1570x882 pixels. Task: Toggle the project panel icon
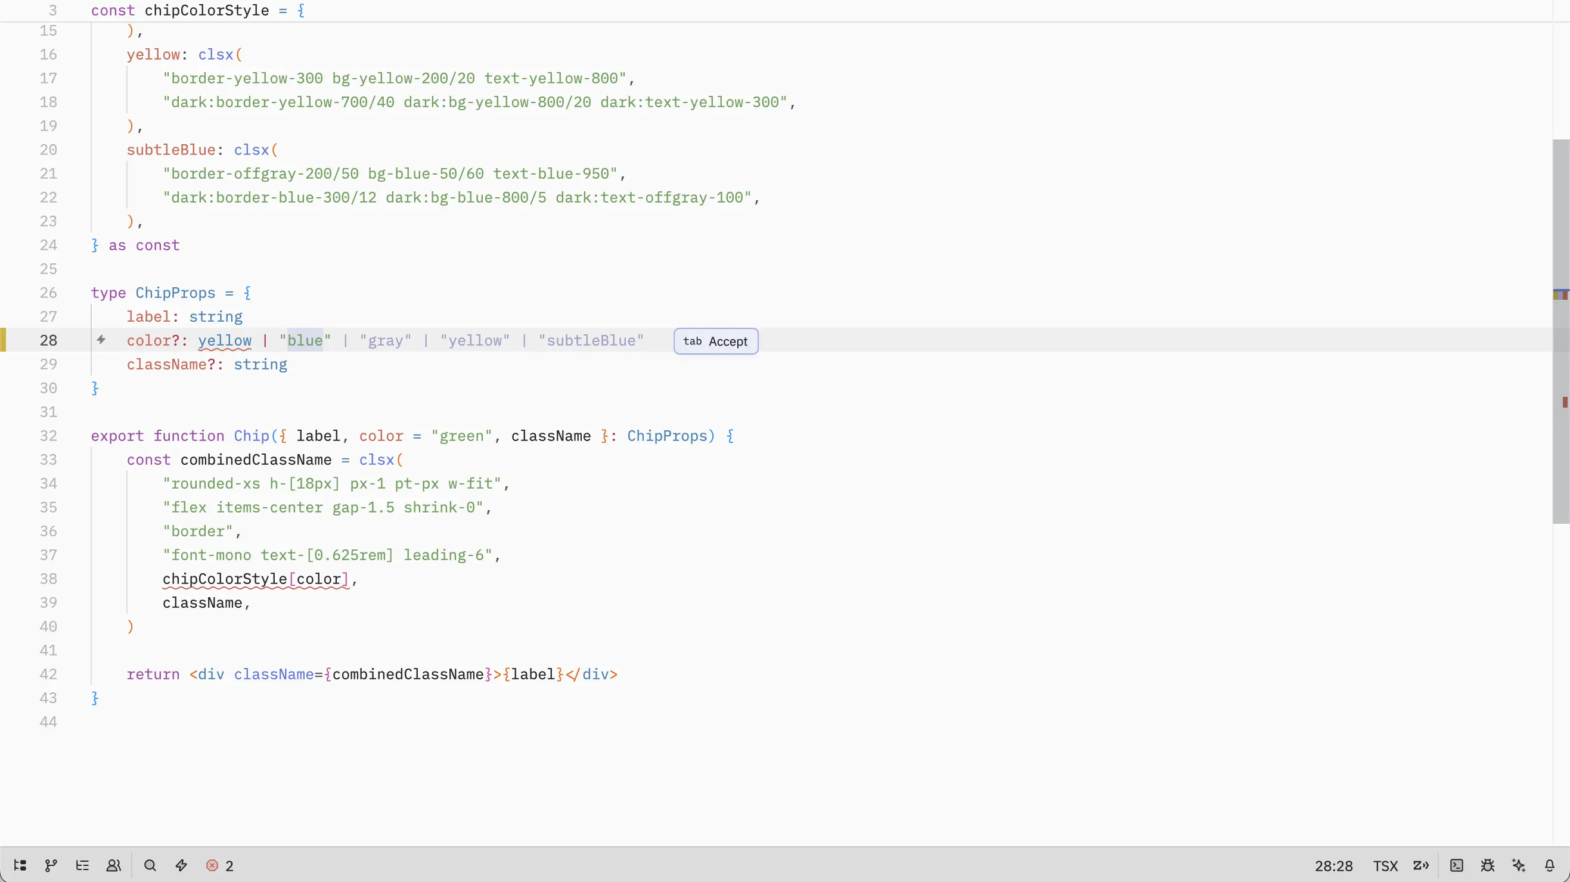pos(20,865)
